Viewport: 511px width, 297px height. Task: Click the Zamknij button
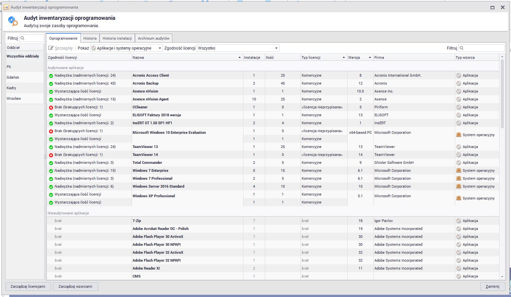[492, 286]
